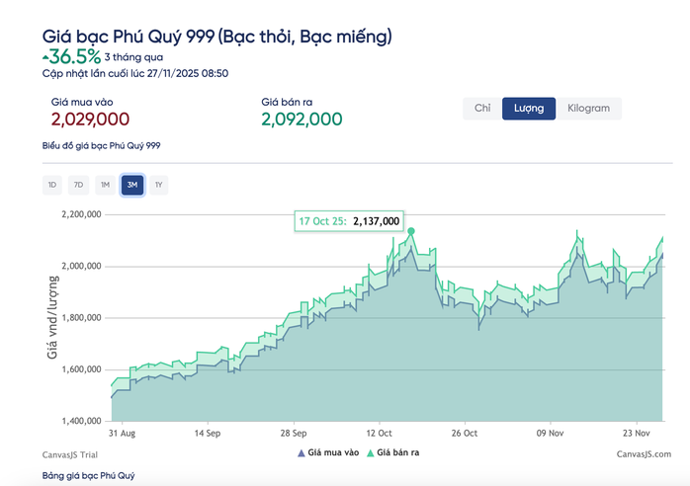Click the buy price value 2,029,000
Viewport: 690px width, 486px height.
click(x=91, y=120)
